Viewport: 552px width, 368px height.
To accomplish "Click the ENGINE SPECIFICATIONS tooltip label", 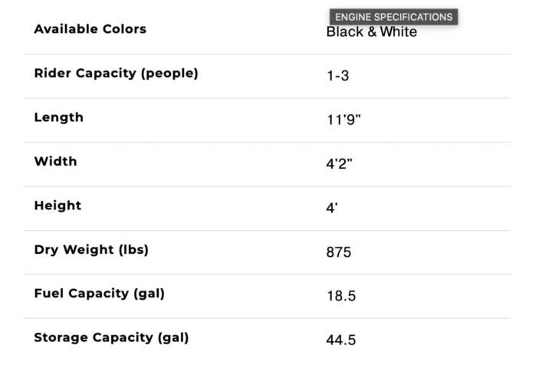I will (393, 17).
